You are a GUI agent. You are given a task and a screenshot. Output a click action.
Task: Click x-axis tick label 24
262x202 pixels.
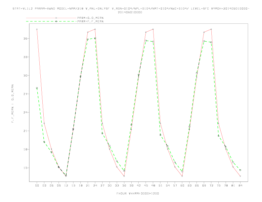(x=95, y=185)
